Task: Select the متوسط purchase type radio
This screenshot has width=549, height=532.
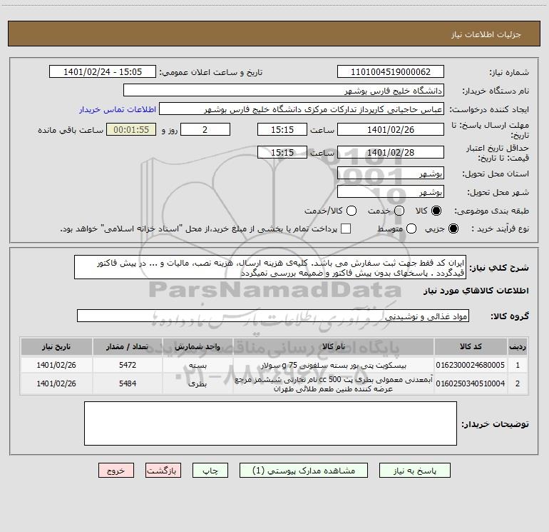Action: click(x=411, y=229)
